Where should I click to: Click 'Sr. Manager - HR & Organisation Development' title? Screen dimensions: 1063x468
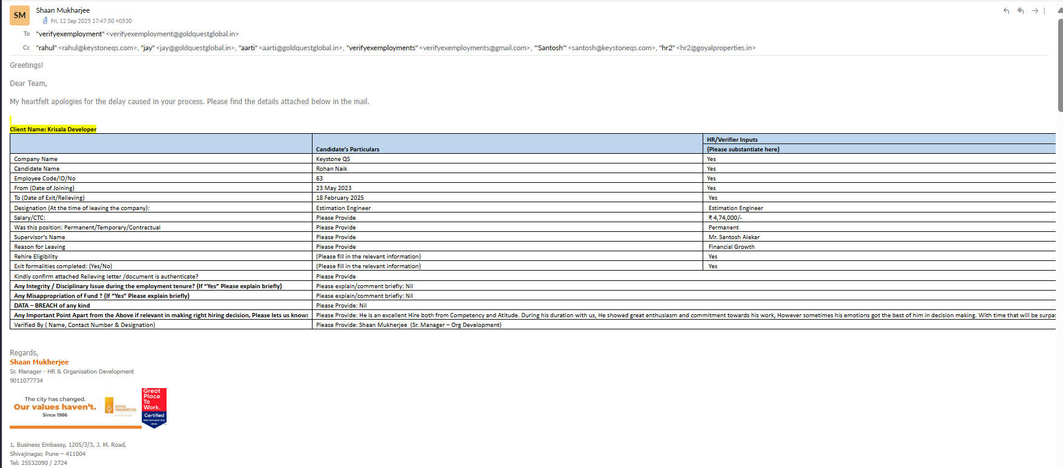click(72, 371)
